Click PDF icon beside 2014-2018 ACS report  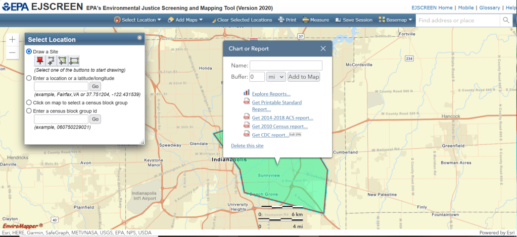point(247,116)
